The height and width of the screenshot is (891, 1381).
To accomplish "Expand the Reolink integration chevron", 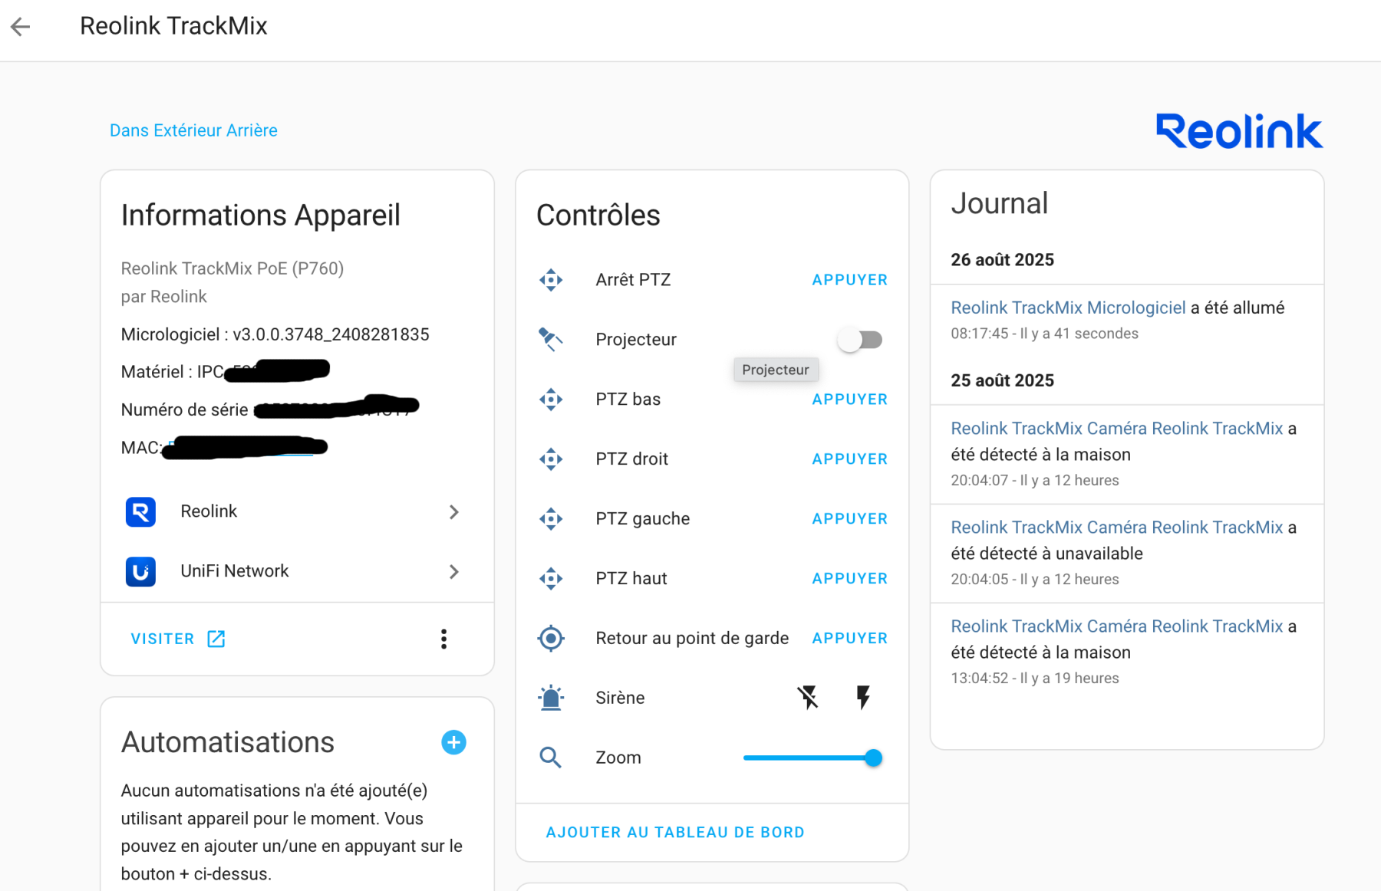I will (454, 511).
